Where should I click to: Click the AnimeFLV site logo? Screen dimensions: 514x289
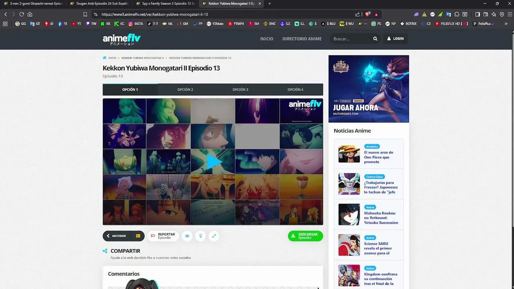coord(122,39)
